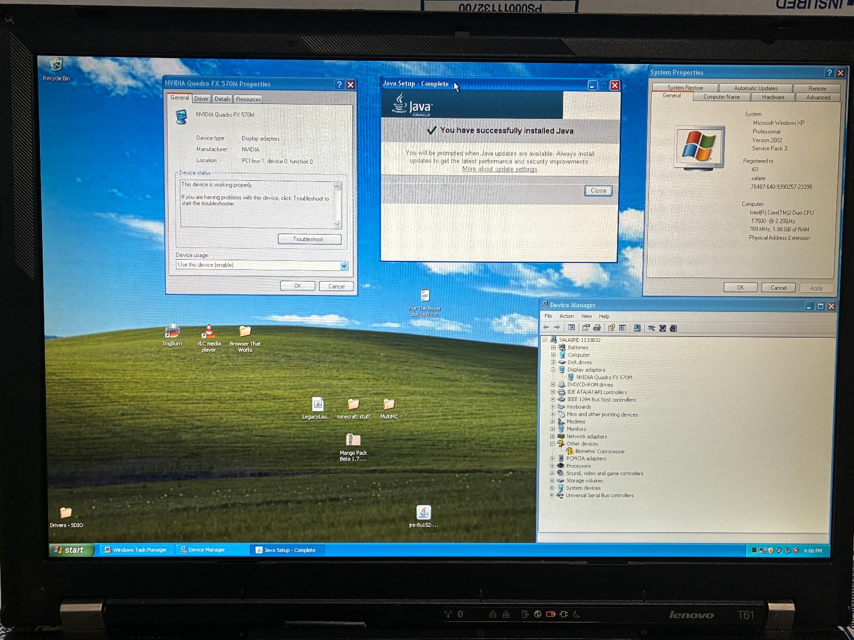Click the NVIDIA Properties help question button

coord(339,85)
